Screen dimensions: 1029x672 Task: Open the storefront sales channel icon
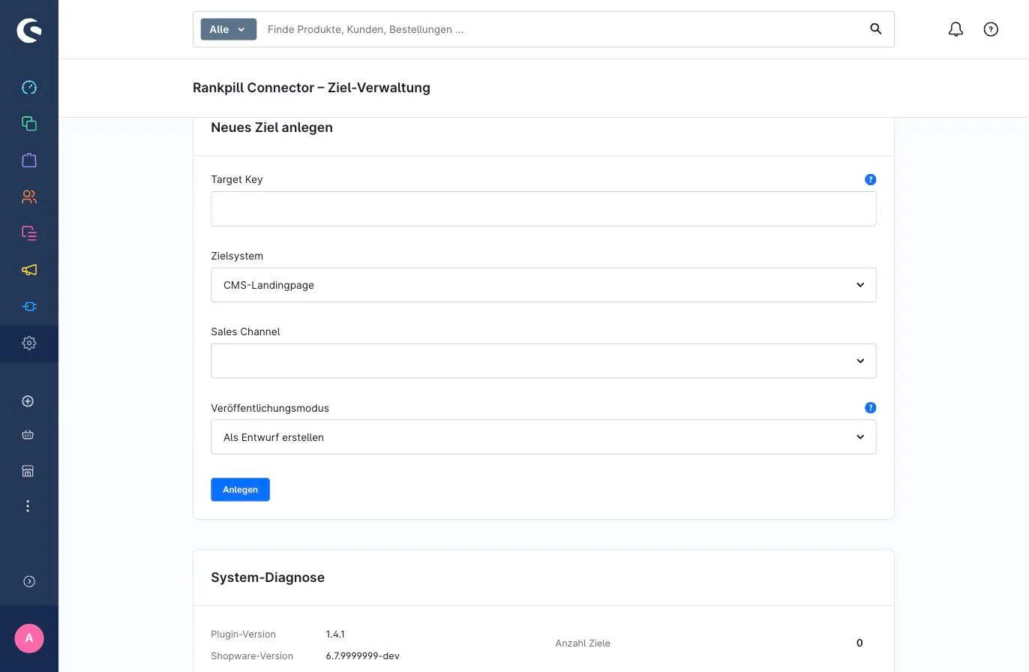click(x=28, y=471)
